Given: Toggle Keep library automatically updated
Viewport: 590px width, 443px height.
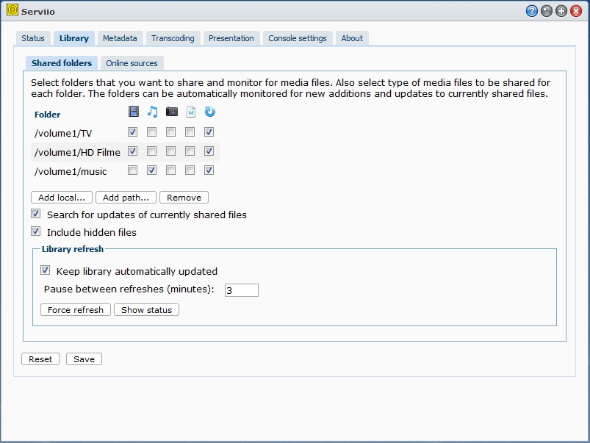Looking at the screenshot, I should [45, 270].
